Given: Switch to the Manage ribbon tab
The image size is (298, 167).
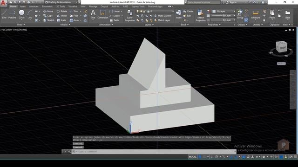Looking at the screenshot, I should pos(93,6).
